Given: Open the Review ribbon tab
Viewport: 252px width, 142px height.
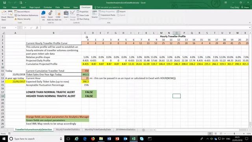Looking at the screenshot, I should 67,7.
